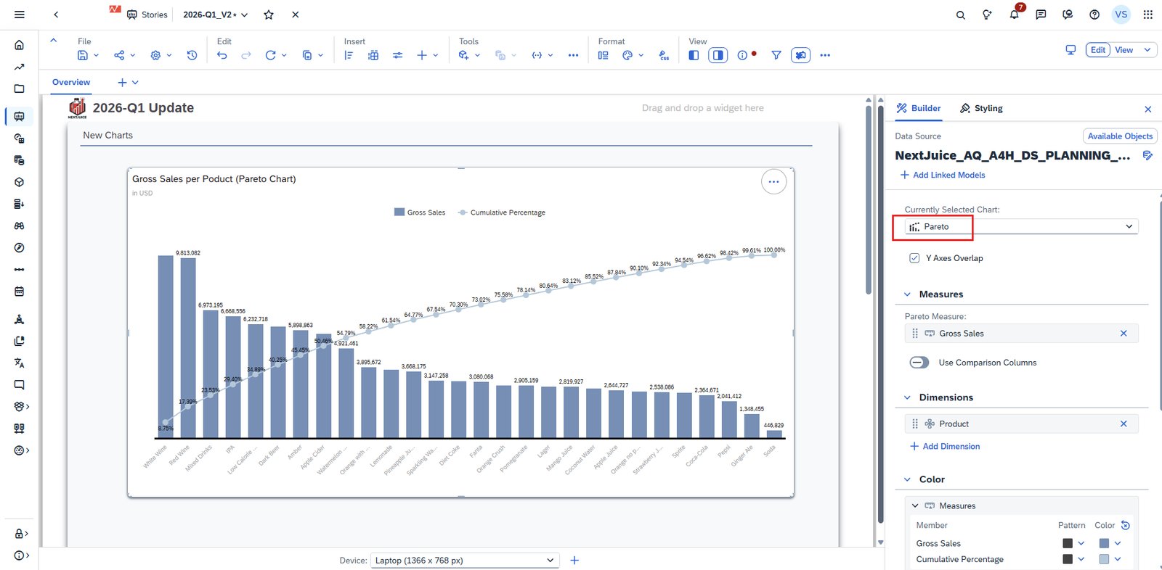This screenshot has height=570, width=1162.
Task: Open the search magnifier icon
Action: click(x=961, y=15)
